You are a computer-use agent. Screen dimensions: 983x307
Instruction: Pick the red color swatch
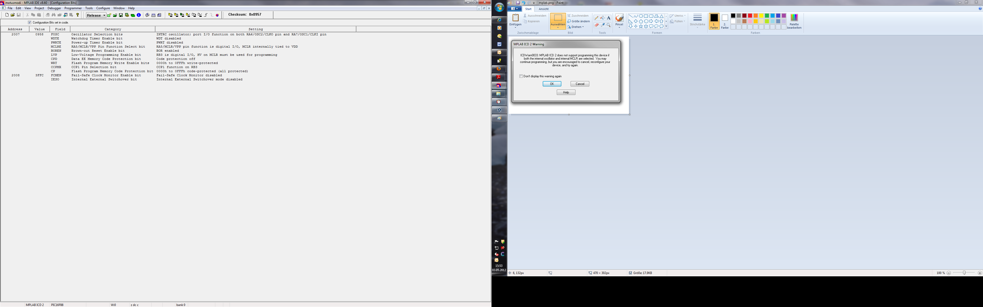(x=750, y=16)
